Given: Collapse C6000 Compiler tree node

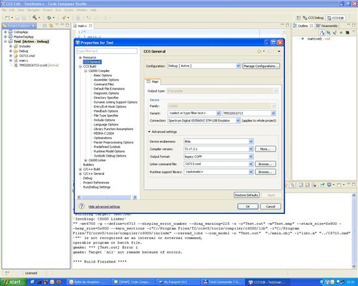Looking at the screenshot, I should click(86, 71).
